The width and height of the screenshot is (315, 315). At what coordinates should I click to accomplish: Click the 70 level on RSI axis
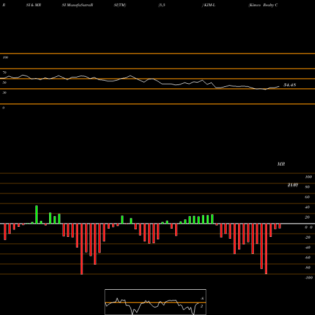click(4, 72)
